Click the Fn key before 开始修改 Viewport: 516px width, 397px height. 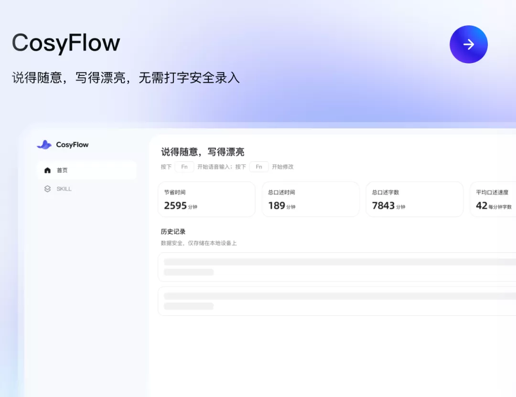coord(259,167)
